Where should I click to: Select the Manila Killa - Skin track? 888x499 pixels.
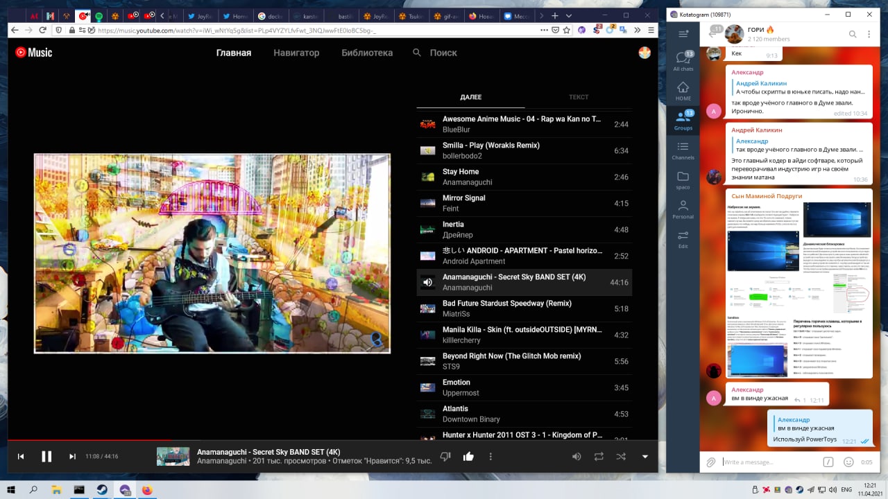(x=524, y=335)
